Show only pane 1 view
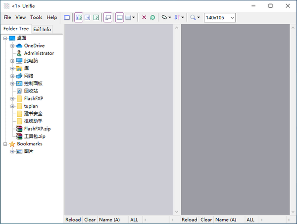Viewport: 297px width, 224px height. tap(87, 18)
